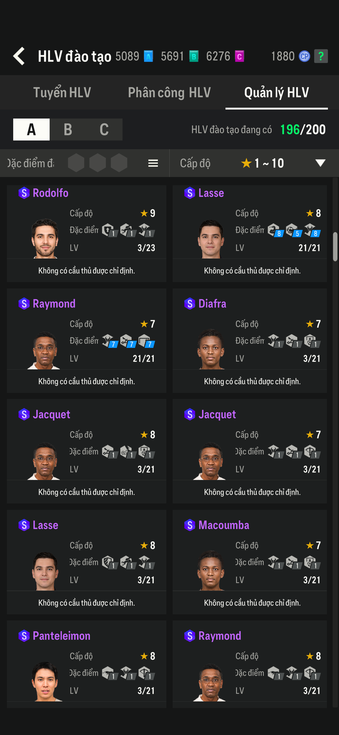
Task: Tap the magenta C card currency icon
Action: point(239,56)
